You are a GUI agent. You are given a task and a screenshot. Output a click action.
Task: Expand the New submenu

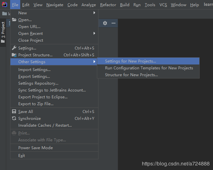pos(94,13)
